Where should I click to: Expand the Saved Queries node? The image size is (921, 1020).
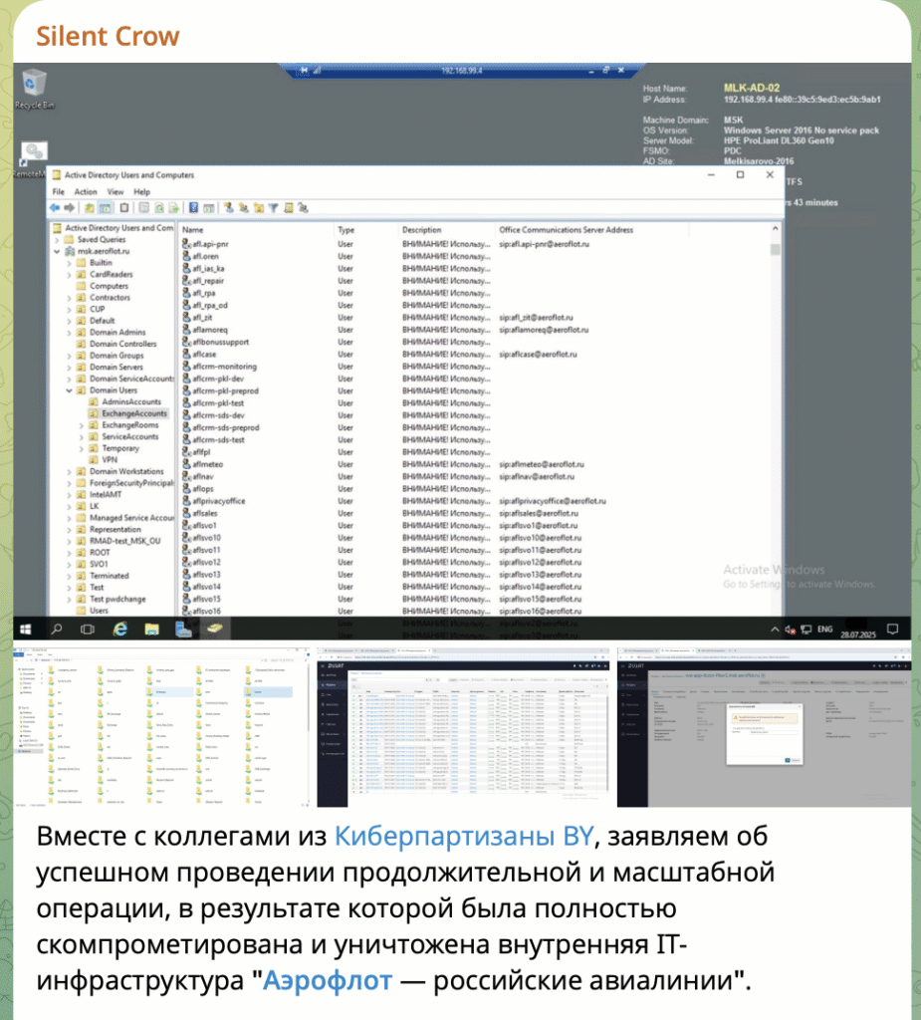(57, 240)
